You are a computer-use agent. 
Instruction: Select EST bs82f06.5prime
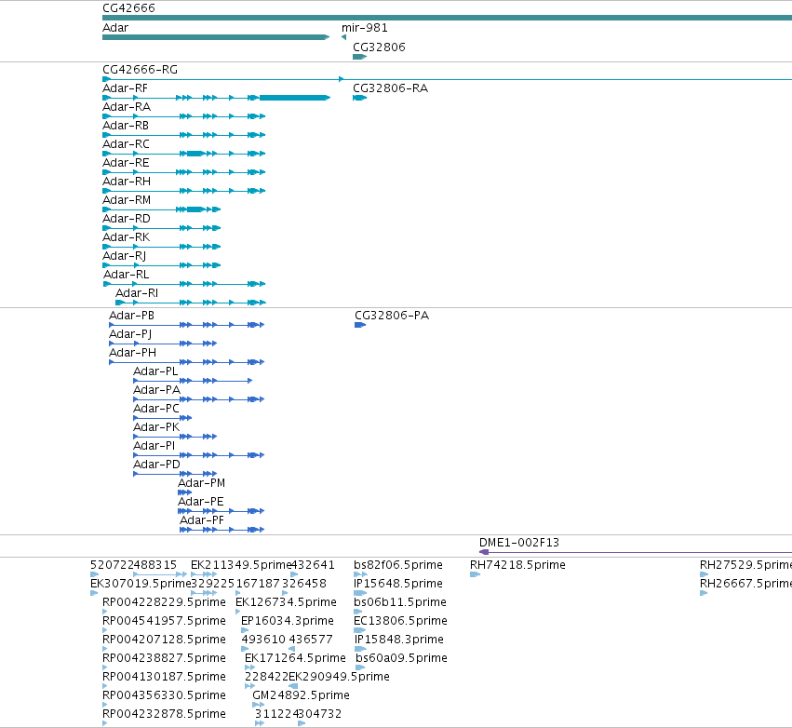click(x=398, y=565)
